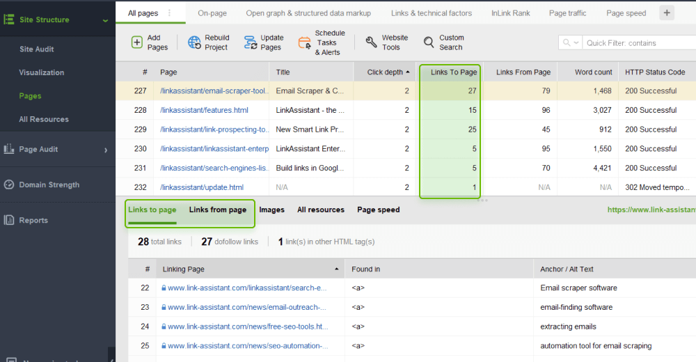Open the InLink Rank tab
Screen dimensions: 696x362
point(510,13)
